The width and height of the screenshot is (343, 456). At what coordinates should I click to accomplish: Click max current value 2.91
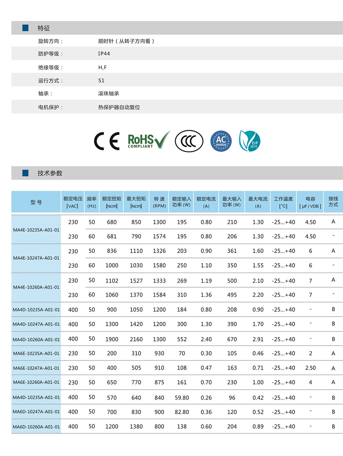pyautogui.click(x=258, y=339)
